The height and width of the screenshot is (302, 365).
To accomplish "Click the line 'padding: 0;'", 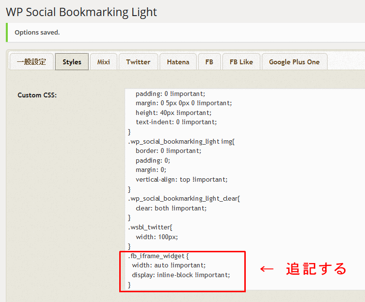I will pyautogui.click(x=153, y=161).
